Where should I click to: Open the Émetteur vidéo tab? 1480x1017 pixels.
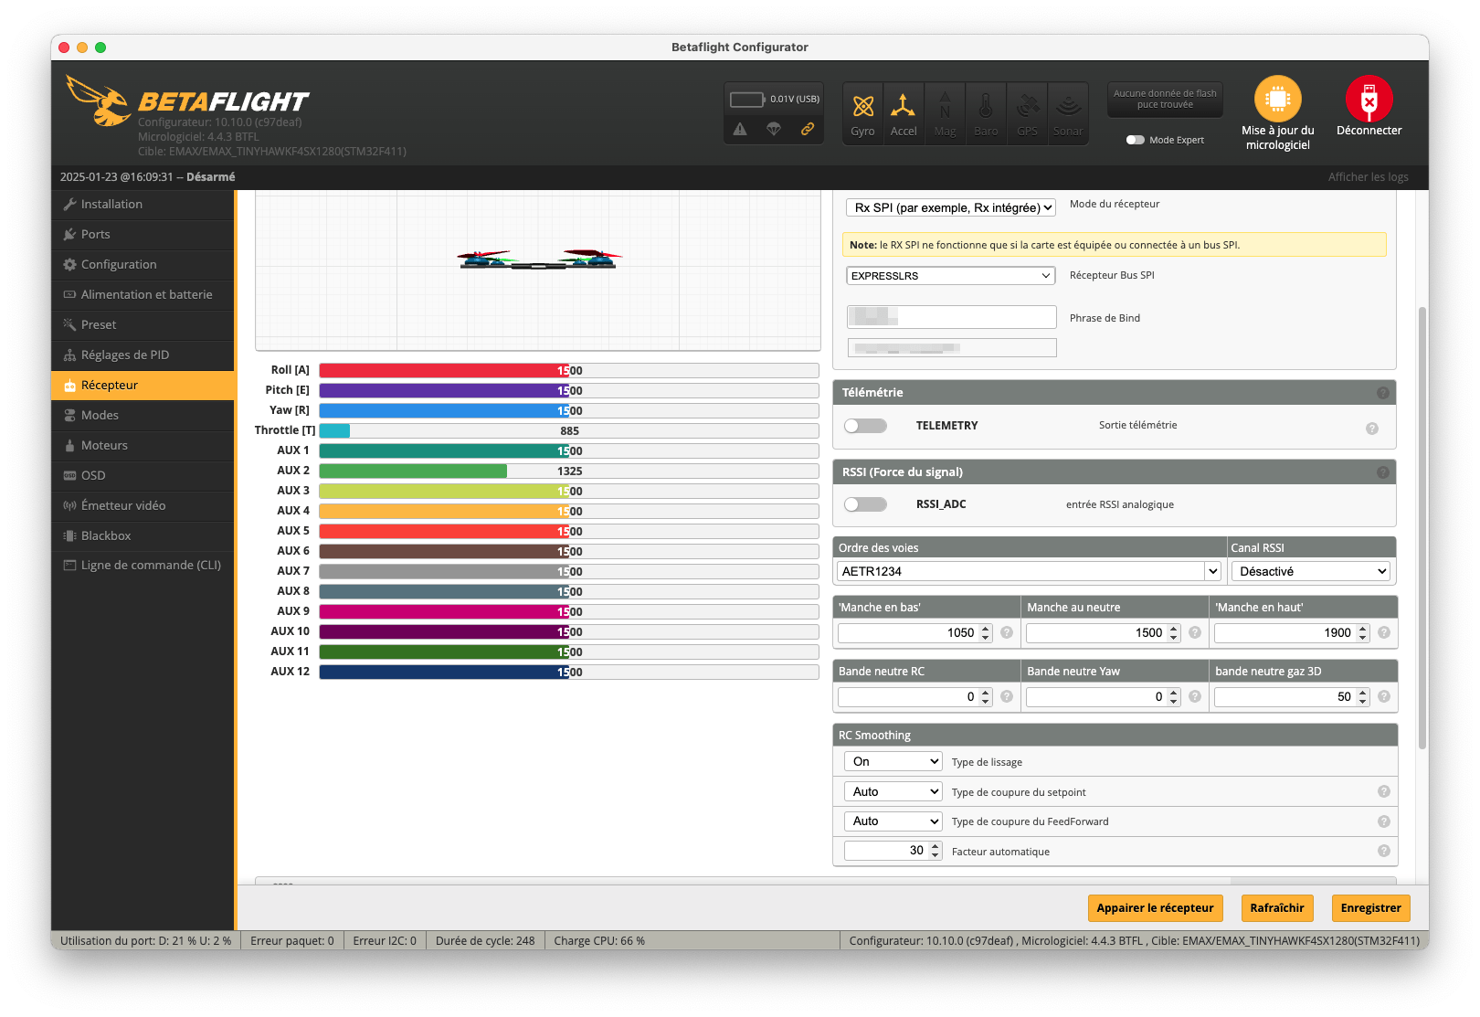[x=143, y=506]
